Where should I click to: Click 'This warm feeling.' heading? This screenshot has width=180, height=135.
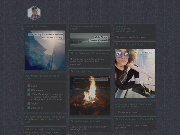click(81, 71)
